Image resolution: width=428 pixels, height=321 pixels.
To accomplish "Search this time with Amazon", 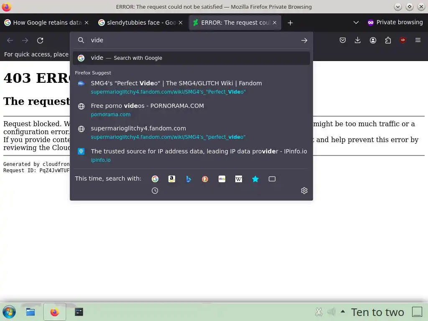I will 172,179.
